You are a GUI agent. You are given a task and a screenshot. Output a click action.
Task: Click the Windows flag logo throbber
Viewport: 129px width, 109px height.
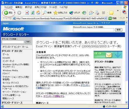[125, 7]
